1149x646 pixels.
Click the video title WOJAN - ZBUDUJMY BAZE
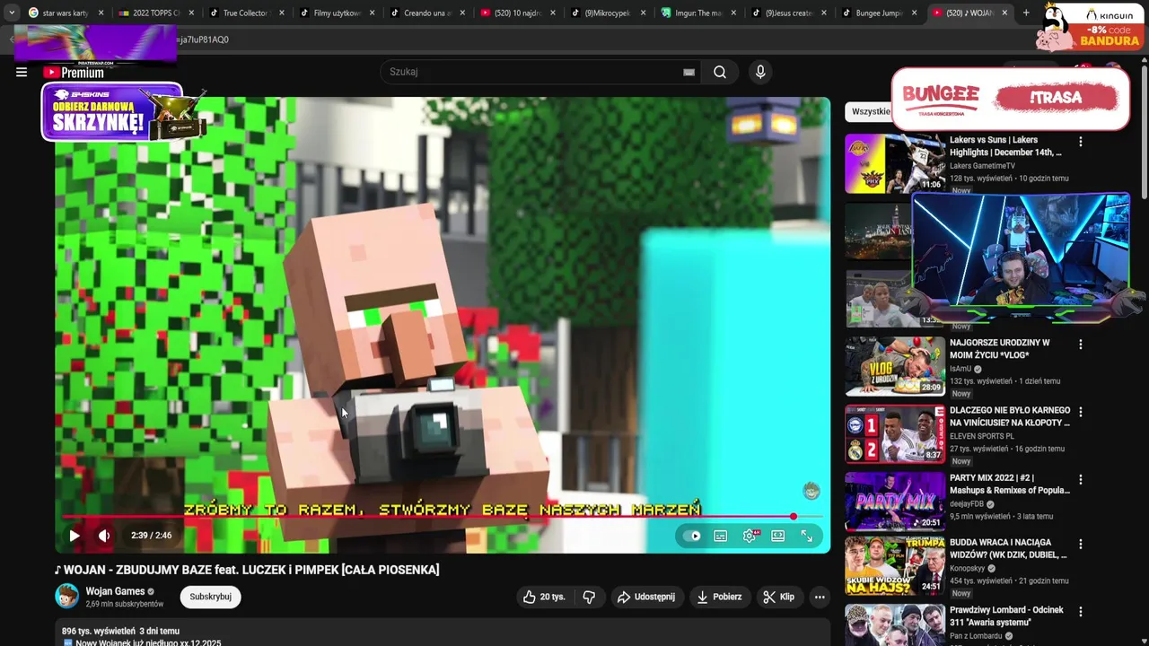pyautogui.click(x=247, y=570)
